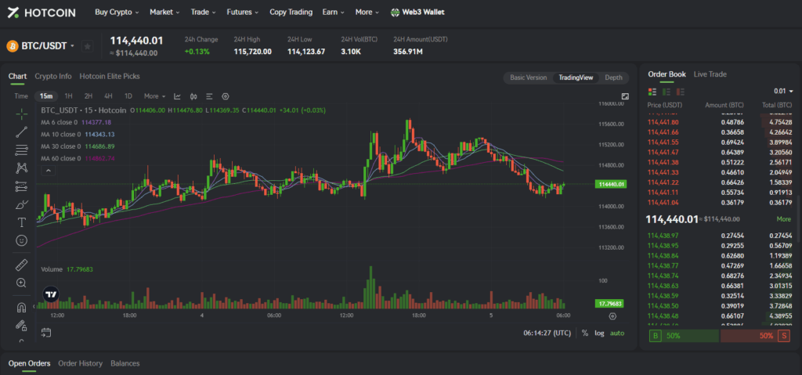This screenshot has width=802, height=375.
Task: Open the Trade dropdown menu
Action: (203, 13)
